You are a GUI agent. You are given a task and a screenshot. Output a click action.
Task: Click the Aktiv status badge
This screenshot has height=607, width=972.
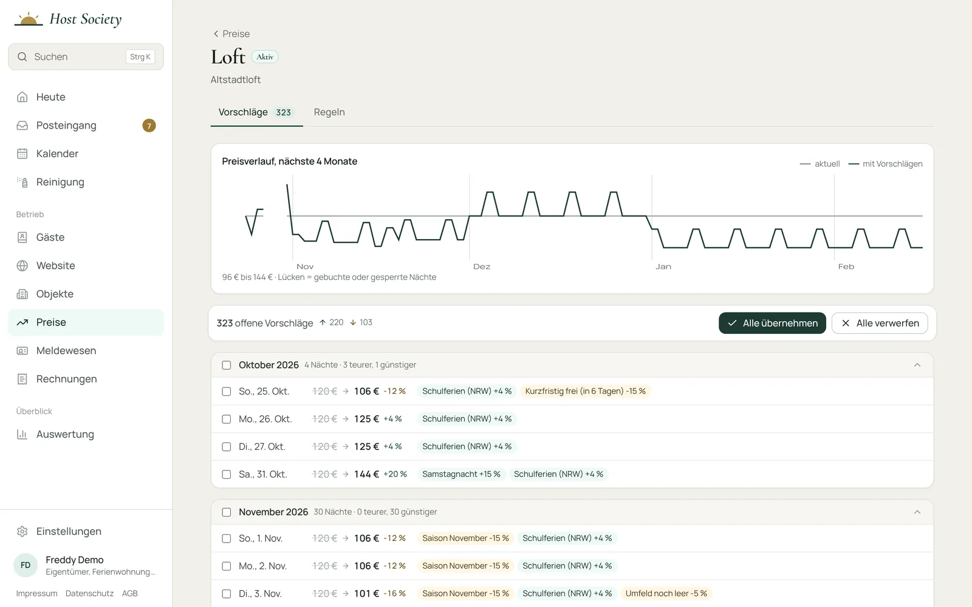click(265, 57)
